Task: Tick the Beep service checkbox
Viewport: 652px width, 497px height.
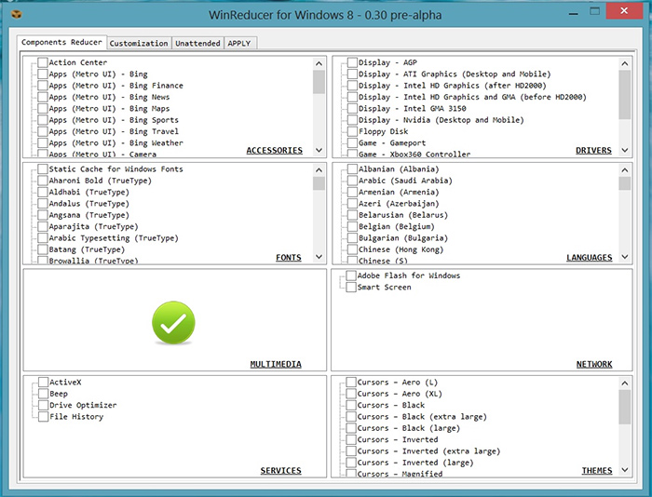Action: click(43, 394)
